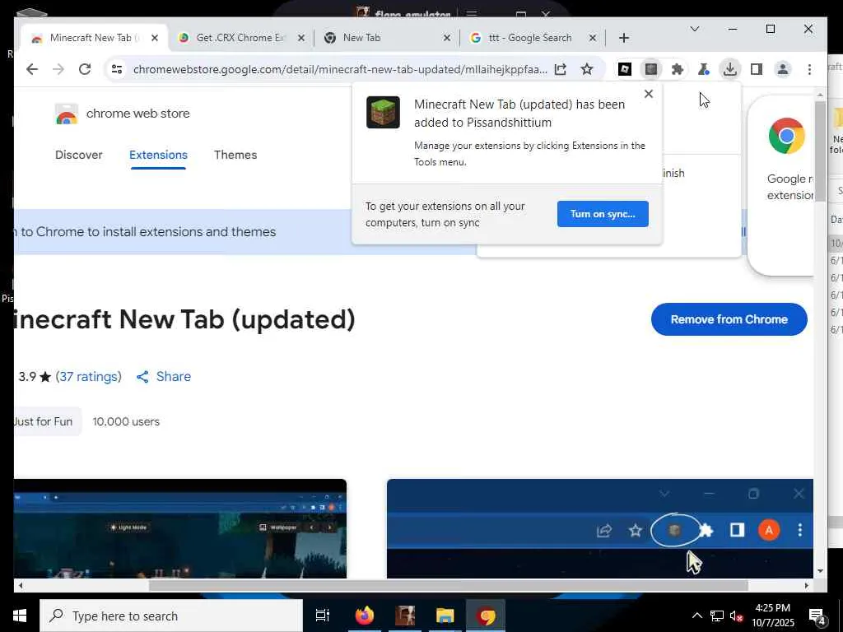Open the profile avatar menu
The width and height of the screenshot is (843, 632).
pos(783,69)
